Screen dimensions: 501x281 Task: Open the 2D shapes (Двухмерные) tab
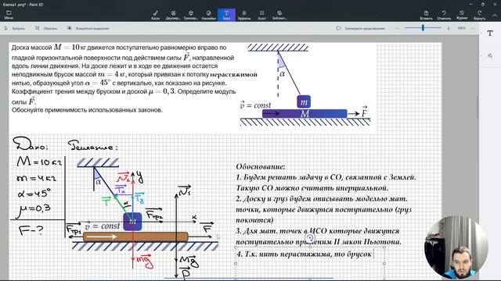173,15
